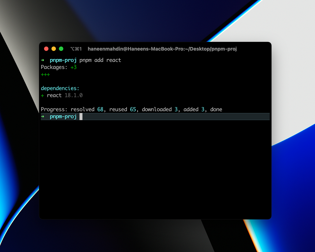Click the ⌥⌘1 tab indicator in the title bar

[76, 49]
